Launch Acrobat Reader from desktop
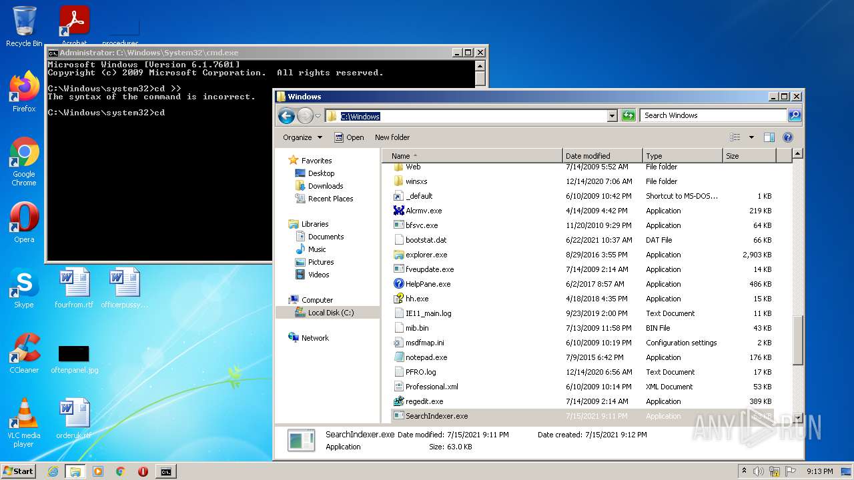 click(x=74, y=25)
